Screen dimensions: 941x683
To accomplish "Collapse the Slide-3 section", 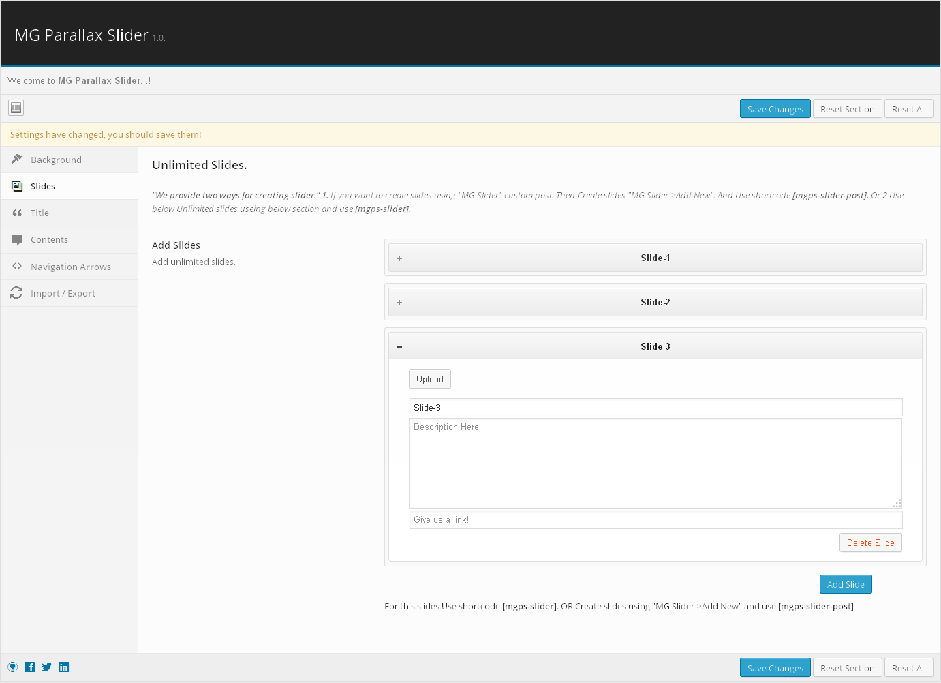I will pyautogui.click(x=655, y=346).
